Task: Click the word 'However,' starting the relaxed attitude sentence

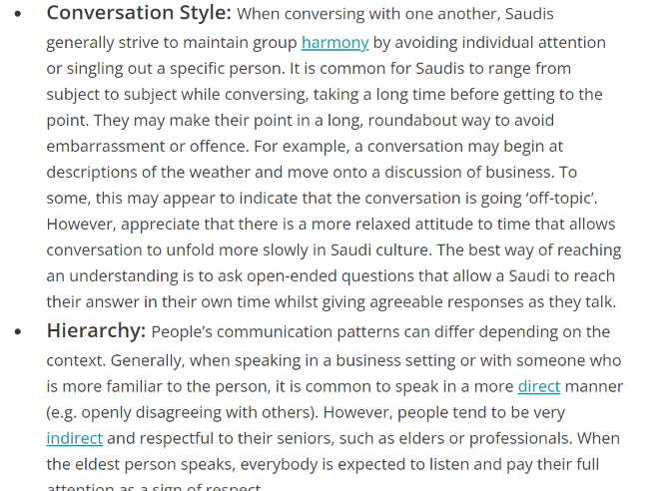Action: pos(81,225)
